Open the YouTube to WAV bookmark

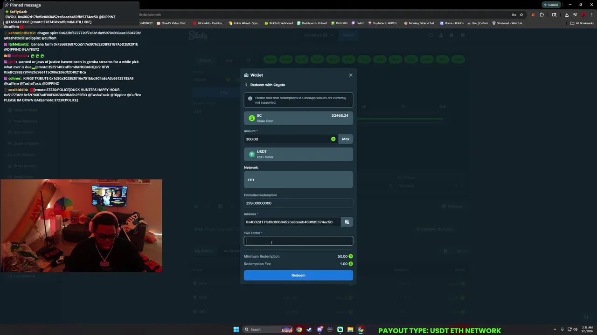(x=383, y=23)
